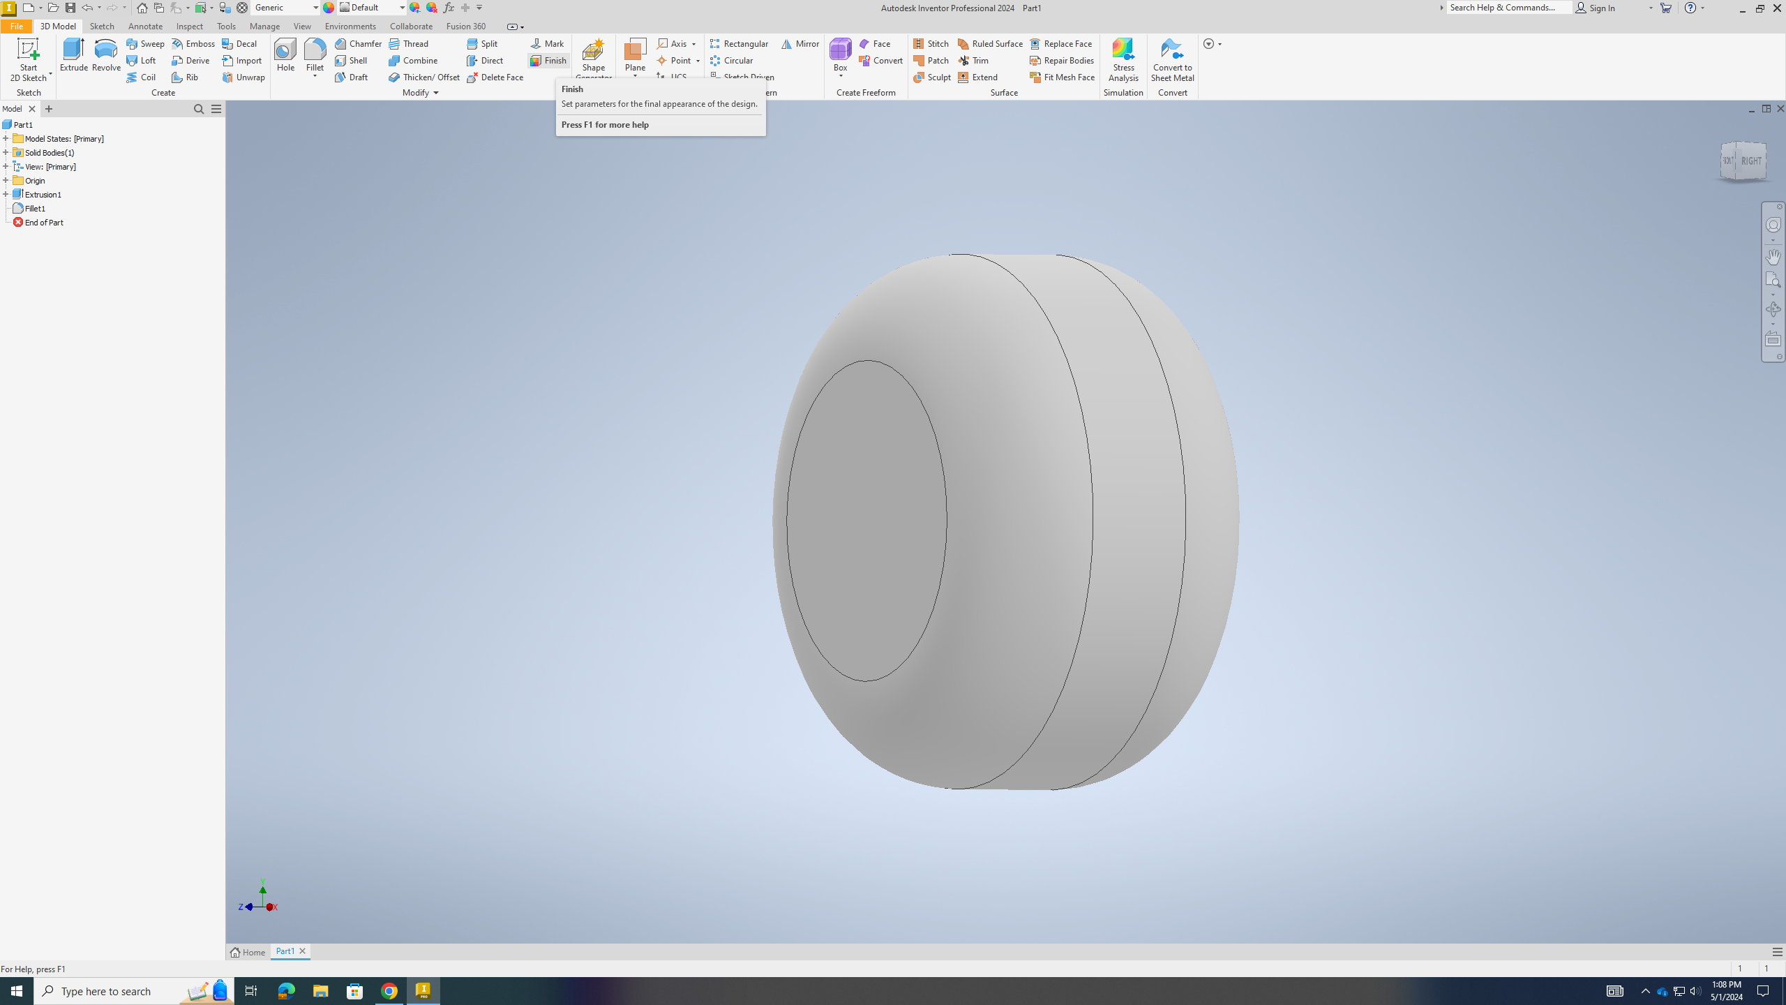Select End of Part marker
1786x1005 pixels.
38,222
